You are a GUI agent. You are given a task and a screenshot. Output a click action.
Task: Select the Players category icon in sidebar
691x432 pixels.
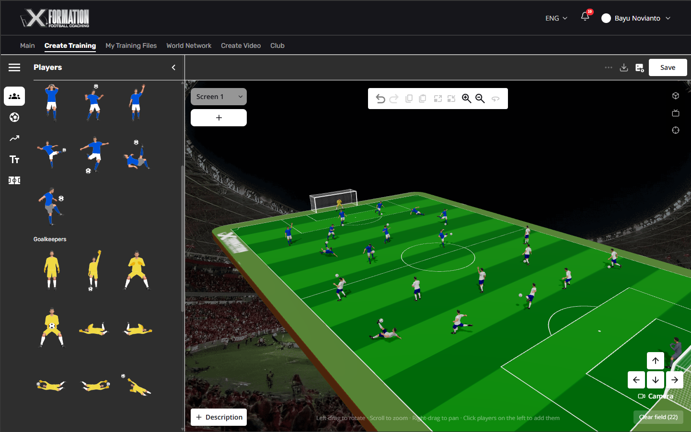tap(14, 96)
